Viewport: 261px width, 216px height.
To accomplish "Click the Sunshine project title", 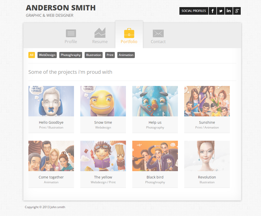I will coord(207,122).
